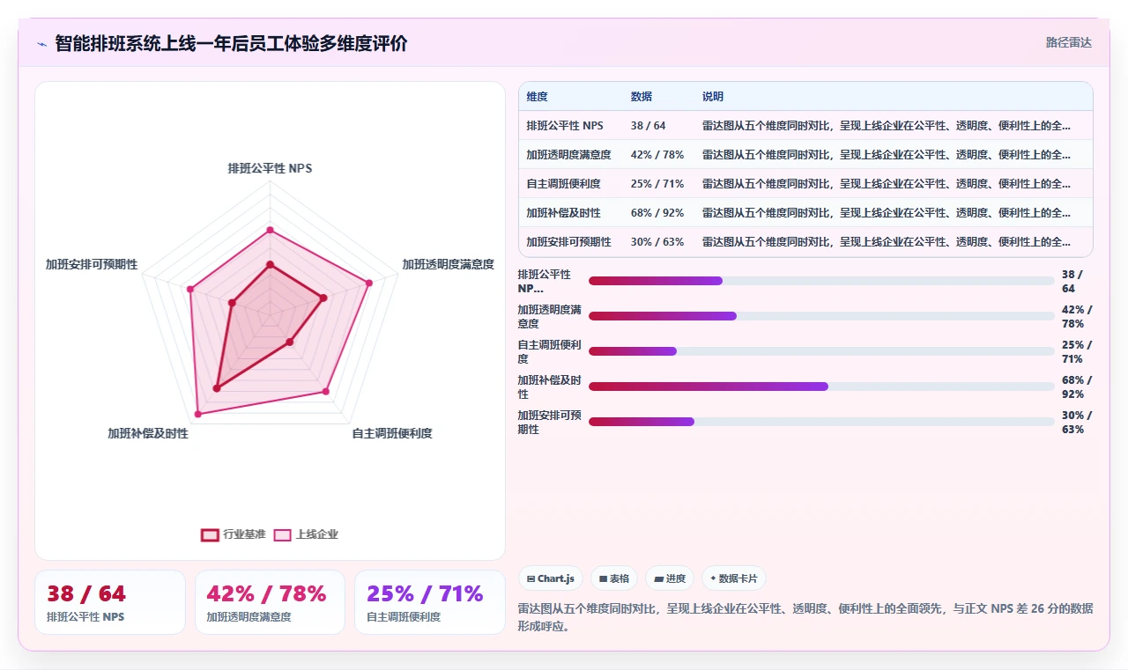Click the 加班补偿及时性 radar axis label

148,433
